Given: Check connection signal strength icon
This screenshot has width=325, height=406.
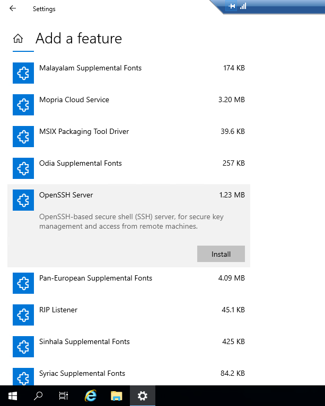Looking at the screenshot, I should pos(243,6).
